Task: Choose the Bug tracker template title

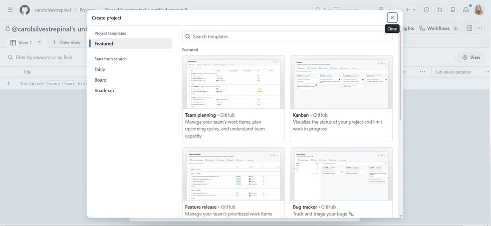Action: point(305,207)
